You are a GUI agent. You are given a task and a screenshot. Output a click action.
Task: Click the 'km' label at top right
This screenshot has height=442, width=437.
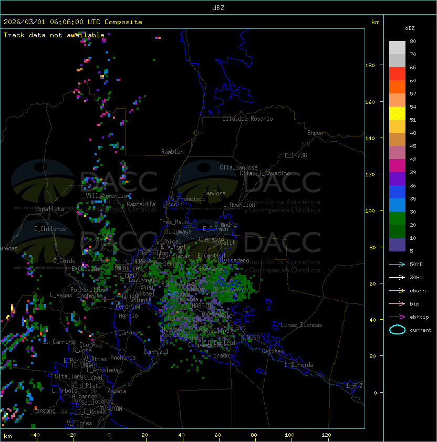coord(375,22)
